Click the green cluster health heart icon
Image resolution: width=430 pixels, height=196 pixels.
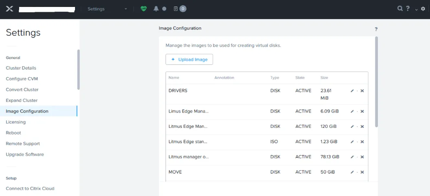144,9
